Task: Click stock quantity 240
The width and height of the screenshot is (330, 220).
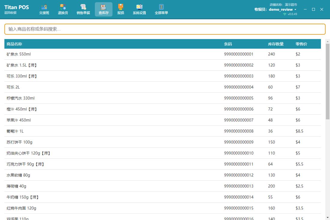Action: 271,54
